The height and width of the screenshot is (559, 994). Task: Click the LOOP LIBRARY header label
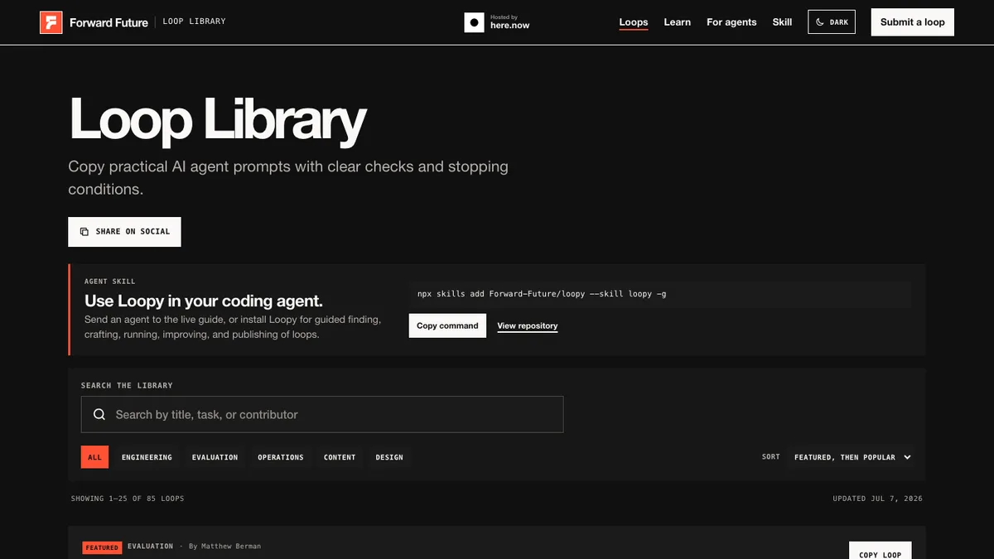click(194, 22)
